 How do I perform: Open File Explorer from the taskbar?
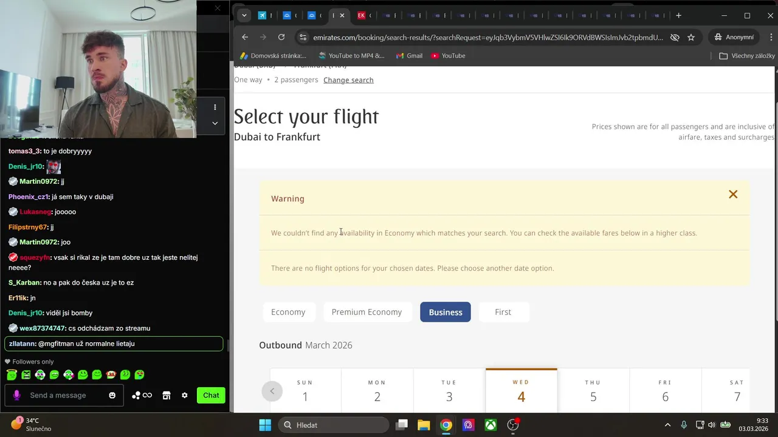click(x=424, y=425)
